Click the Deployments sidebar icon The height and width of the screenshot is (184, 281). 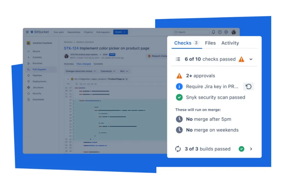point(28,81)
